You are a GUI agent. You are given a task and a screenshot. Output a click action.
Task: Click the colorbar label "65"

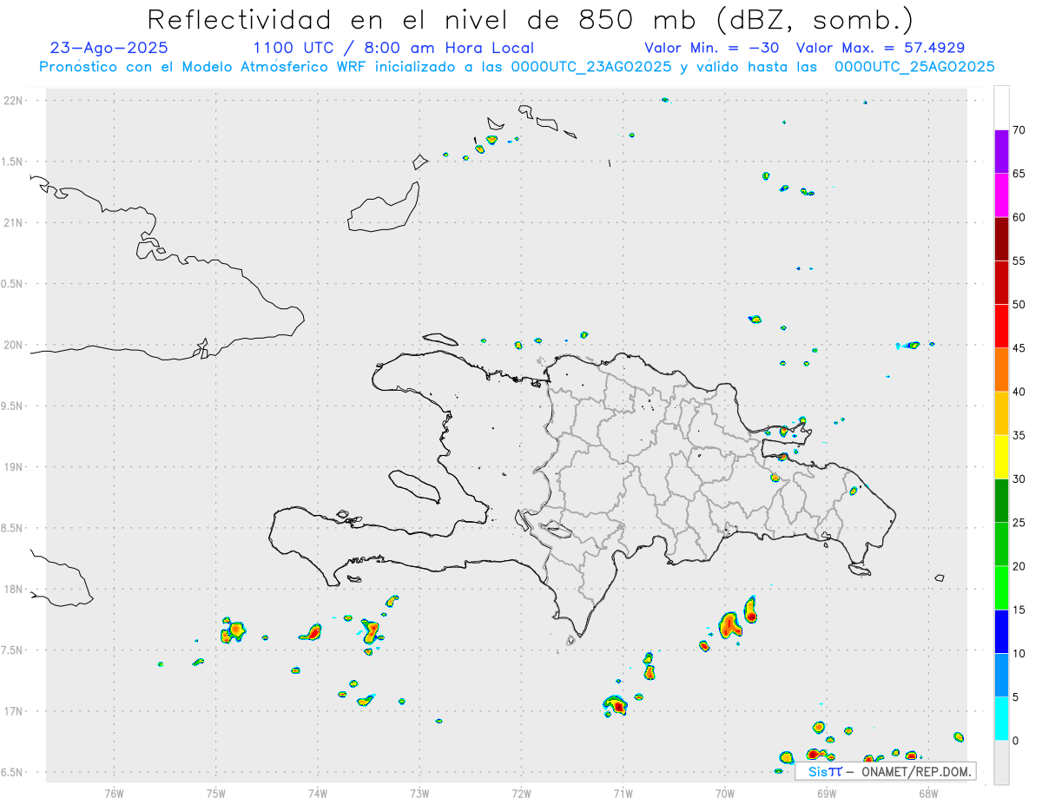click(x=1019, y=174)
